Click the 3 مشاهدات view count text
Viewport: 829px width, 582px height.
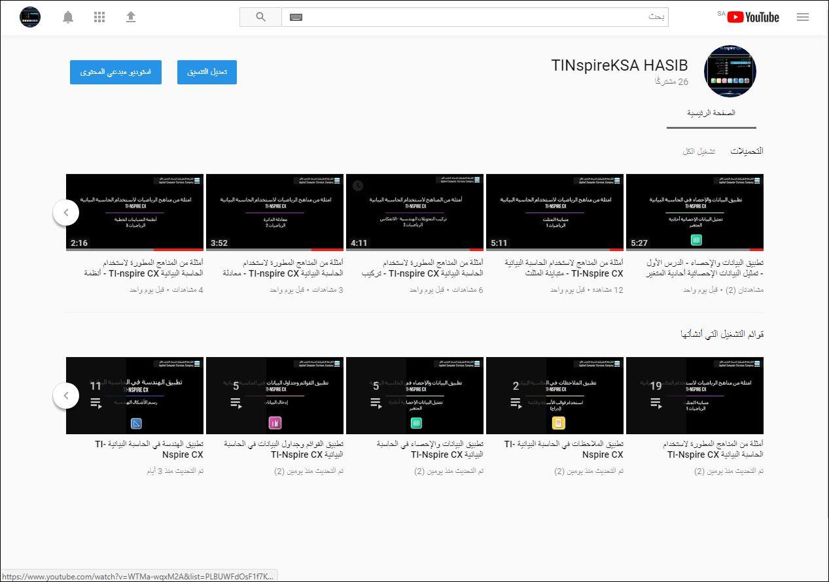(326, 290)
